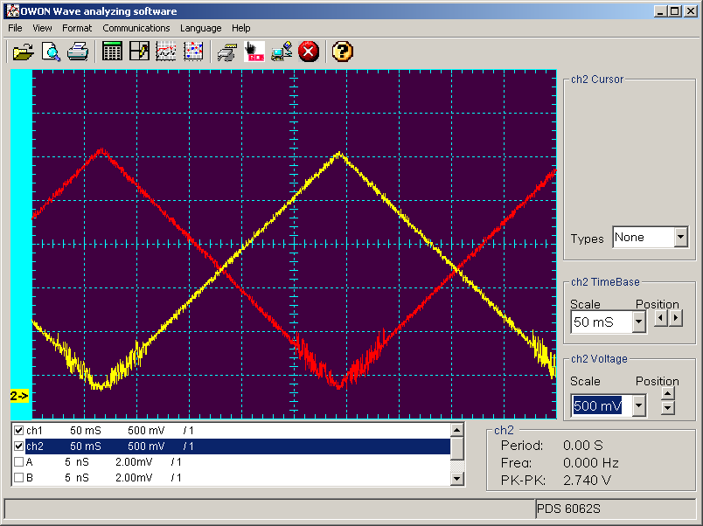
Task: Click the red stop X icon
Action: pos(309,52)
